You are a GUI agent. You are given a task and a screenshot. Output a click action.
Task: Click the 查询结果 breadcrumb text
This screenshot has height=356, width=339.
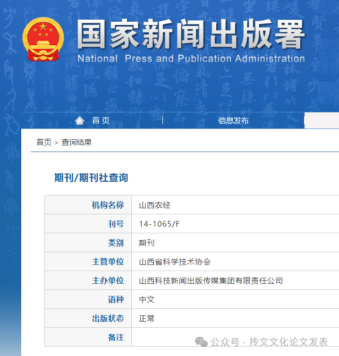coord(76,143)
